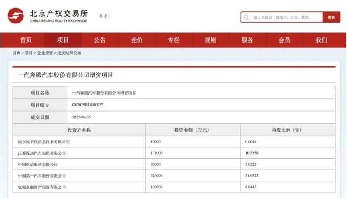347x198 pixels.
Task: Open the 规则 navigation tab
Action: tap(210, 40)
